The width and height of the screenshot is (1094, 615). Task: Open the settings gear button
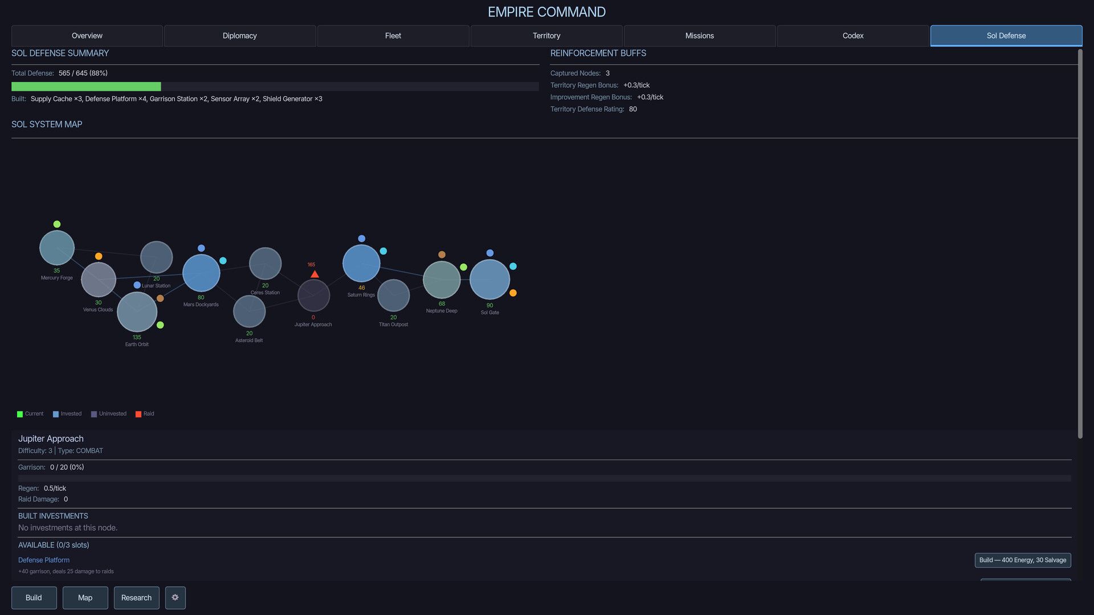click(x=175, y=597)
